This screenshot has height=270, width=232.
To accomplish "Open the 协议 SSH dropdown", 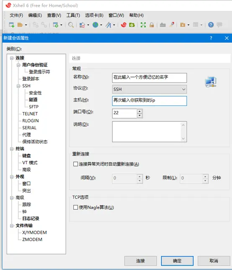I will 150,89.
